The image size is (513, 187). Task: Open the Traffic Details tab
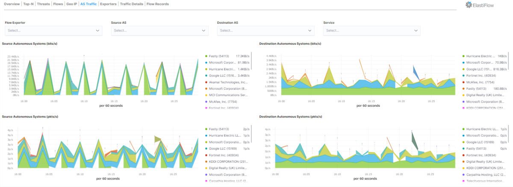tap(132, 4)
